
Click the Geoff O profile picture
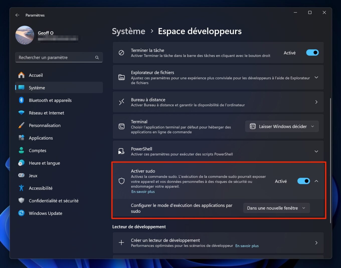[25, 35]
